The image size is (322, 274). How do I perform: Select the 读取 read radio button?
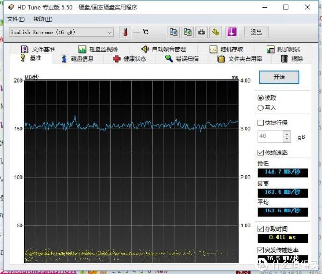pos(260,98)
